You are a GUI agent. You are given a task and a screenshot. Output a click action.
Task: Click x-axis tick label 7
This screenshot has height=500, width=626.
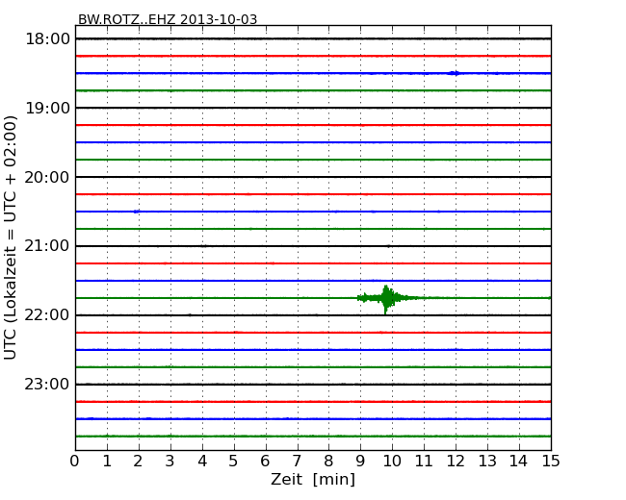(x=297, y=462)
